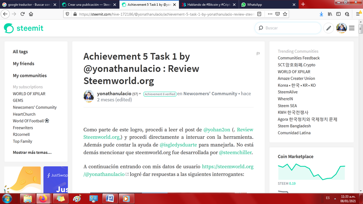
Task: Open steemit three-line side menu
Action: click(x=352, y=28)
